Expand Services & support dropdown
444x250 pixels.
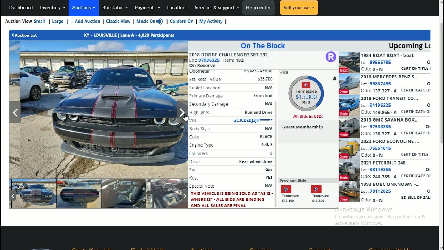click(216, 8)
